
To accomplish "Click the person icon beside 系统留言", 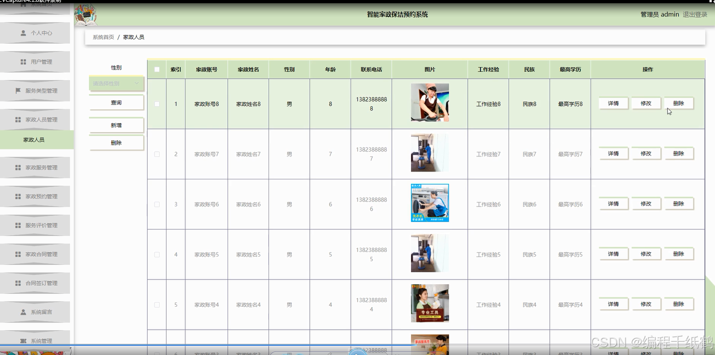I will [23, 312].
